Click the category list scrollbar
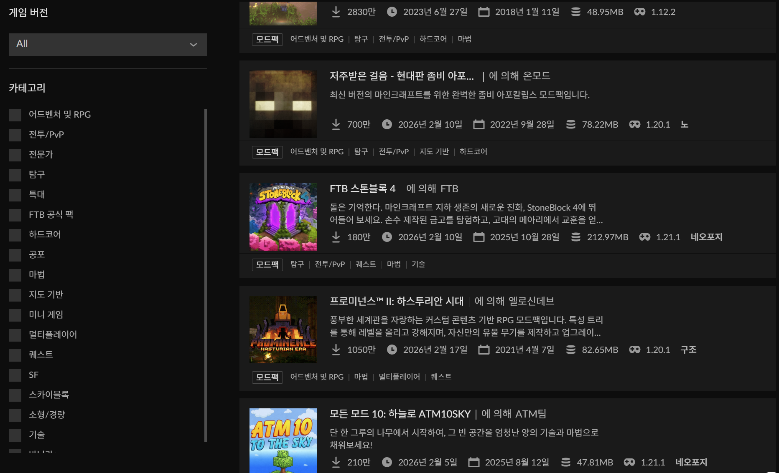 point(206,275)
